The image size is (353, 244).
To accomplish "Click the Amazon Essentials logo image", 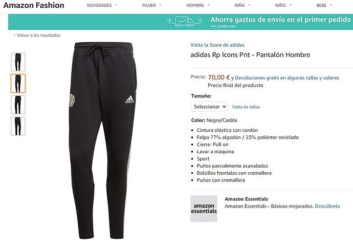I will (204, 209).
